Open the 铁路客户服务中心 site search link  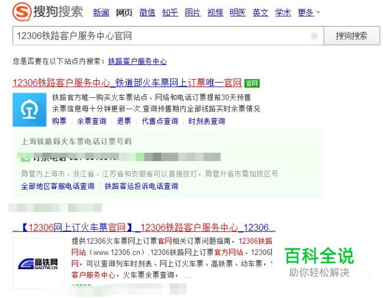137,61
